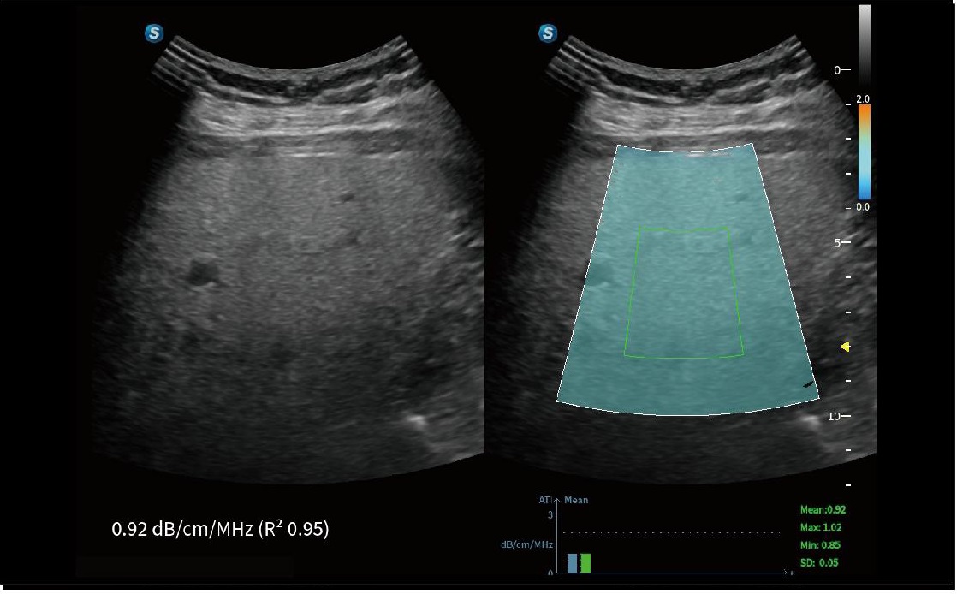Click the Mean:0.92 statistic
Viewport: 957px width, 594px height.
(822, 509)
